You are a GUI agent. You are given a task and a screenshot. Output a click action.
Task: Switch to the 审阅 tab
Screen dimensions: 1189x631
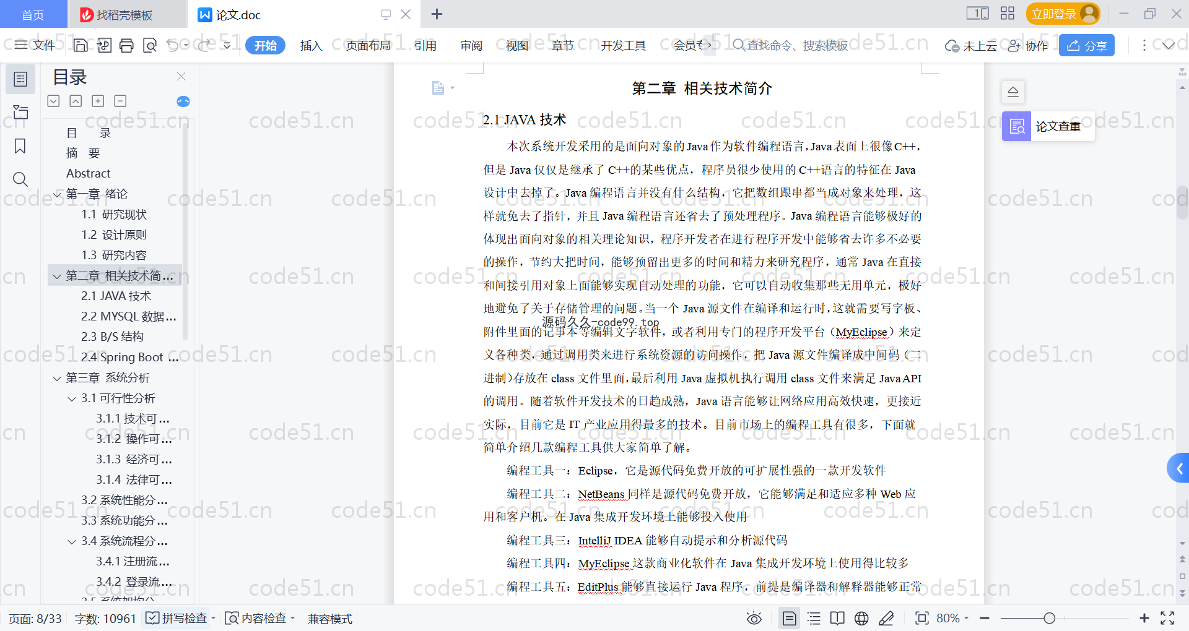point(471,45)
